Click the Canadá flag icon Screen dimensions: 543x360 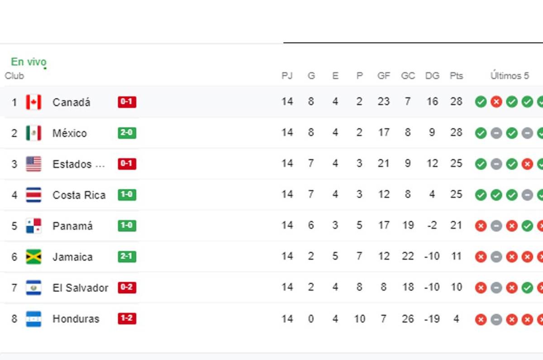[x=33, y=102]
